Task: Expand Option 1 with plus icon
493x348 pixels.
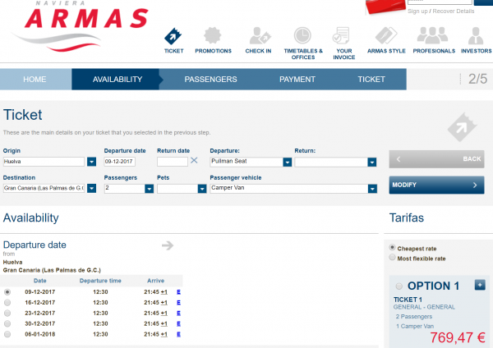Action: tap(480, 285)
